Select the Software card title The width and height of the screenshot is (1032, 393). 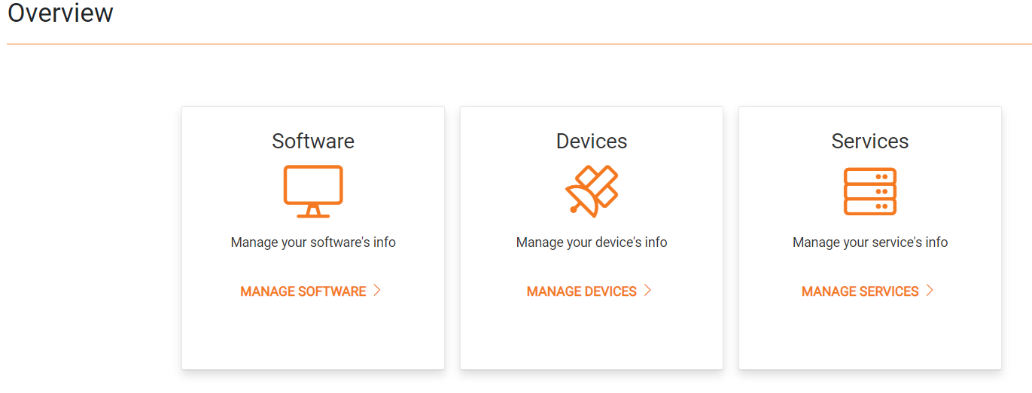[x=313, y=142]
